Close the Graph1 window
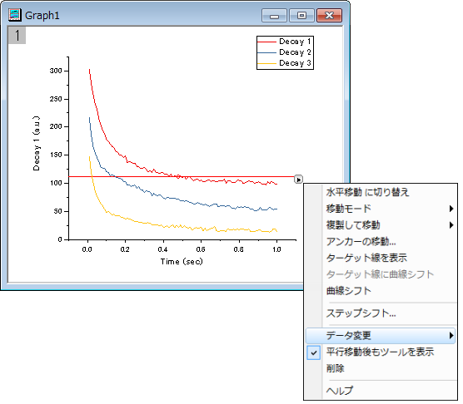 tap(329, 15)
